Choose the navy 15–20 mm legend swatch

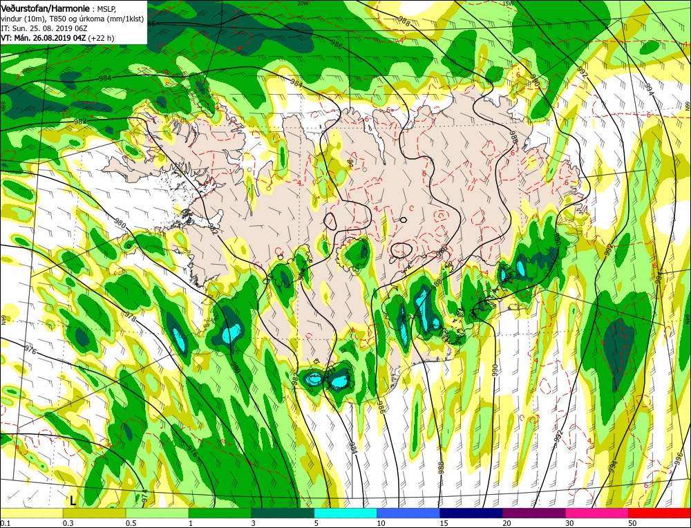click(471, 513)
